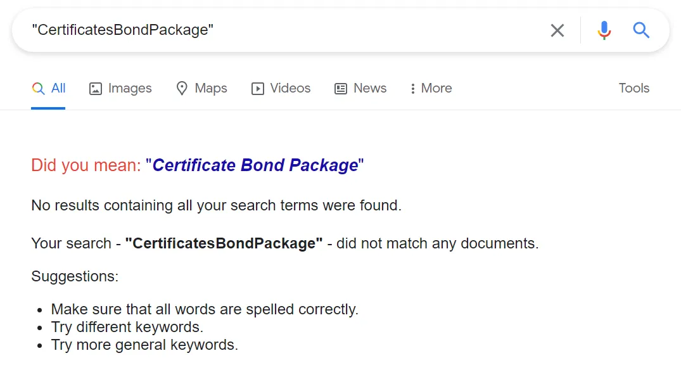Viewport: 681px width, 365px height.
Task: Open the Tools search options
Action: (x=633, y=89)
